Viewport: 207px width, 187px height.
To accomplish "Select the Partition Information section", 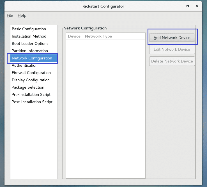I will pos(30,51).
